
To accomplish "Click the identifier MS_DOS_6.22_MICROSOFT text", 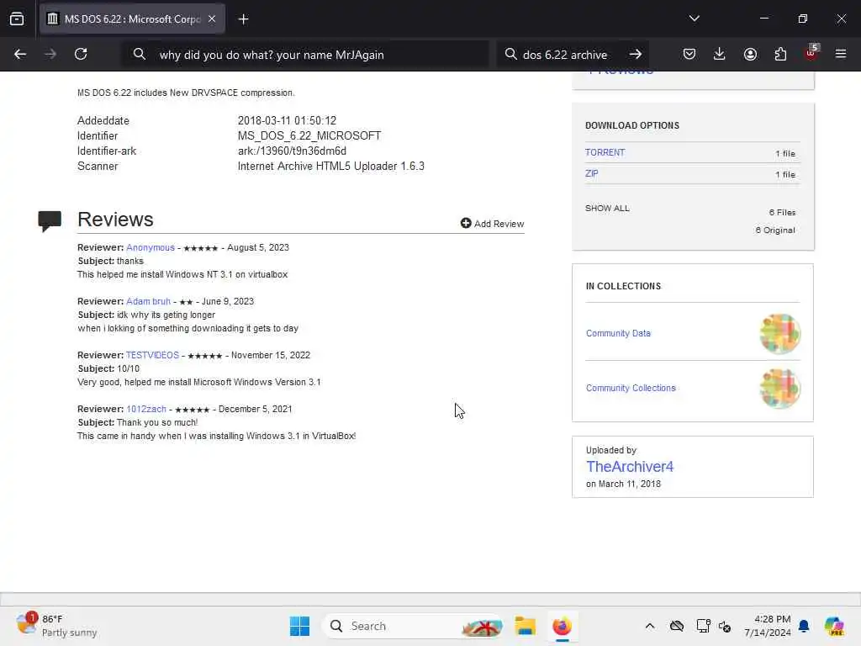I will [x=309, y=135].
